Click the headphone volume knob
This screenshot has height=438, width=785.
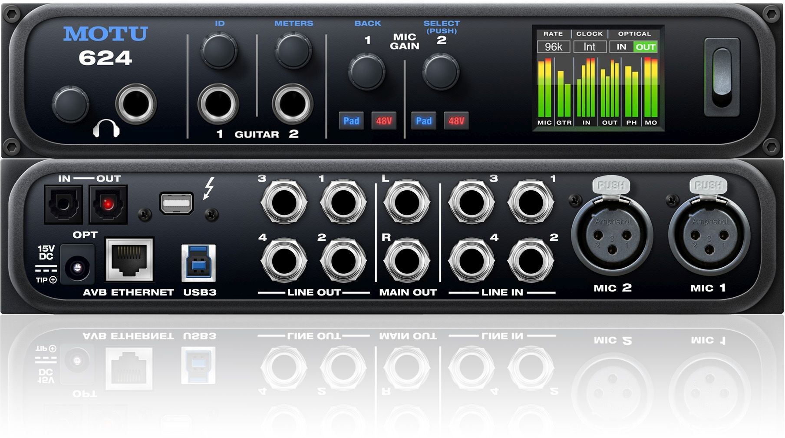click(x=70, y=104)
